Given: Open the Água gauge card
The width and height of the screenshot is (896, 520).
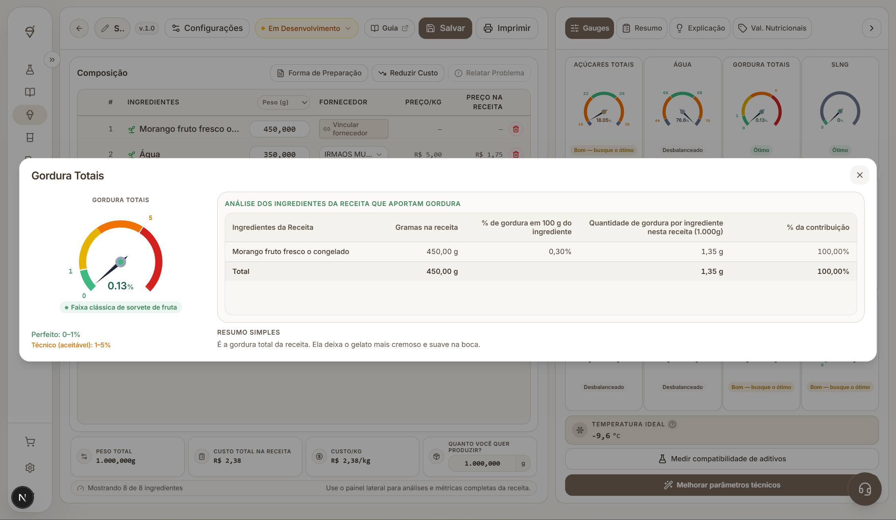Looking at the screenshot, I should (682, 108).
